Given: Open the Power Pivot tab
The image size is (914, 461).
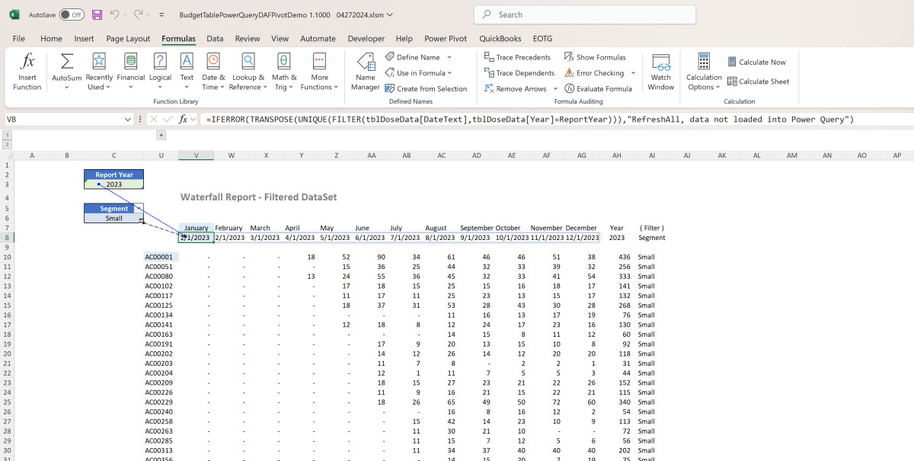Looking at the screenshot, I should [x=446, y=38].
